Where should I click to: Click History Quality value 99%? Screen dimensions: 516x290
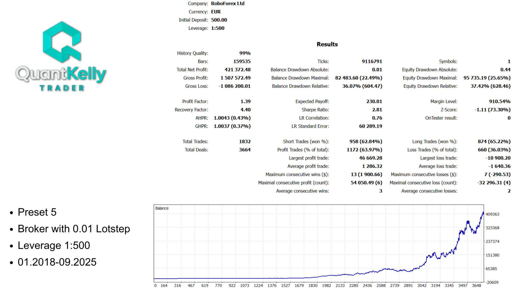point(245,53)
